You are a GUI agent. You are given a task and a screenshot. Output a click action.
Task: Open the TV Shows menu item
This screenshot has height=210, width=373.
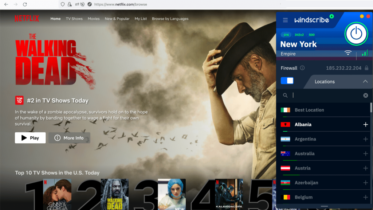pyautogui.click(x=74, y=19)
